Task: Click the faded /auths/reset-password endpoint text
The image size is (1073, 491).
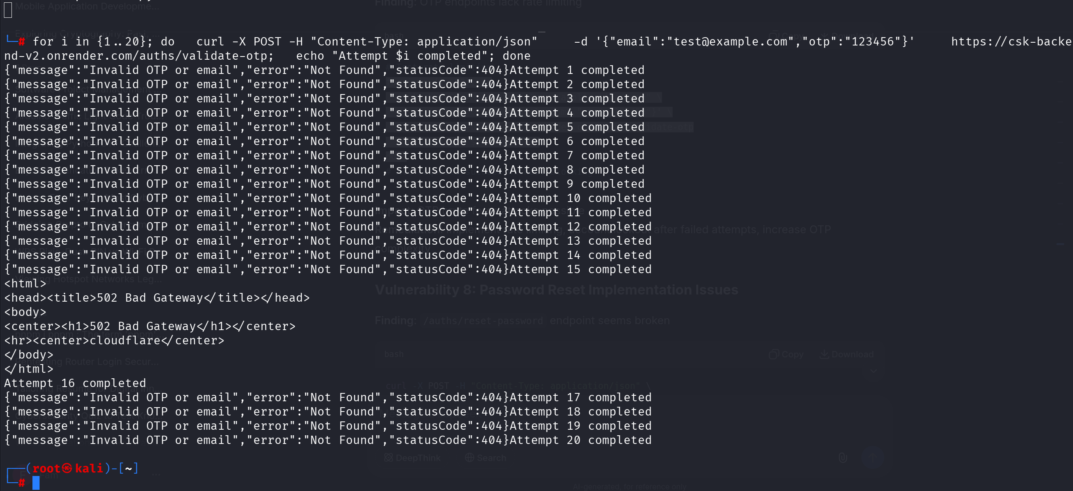Action: pyautogui.click(x=483, y=321)
